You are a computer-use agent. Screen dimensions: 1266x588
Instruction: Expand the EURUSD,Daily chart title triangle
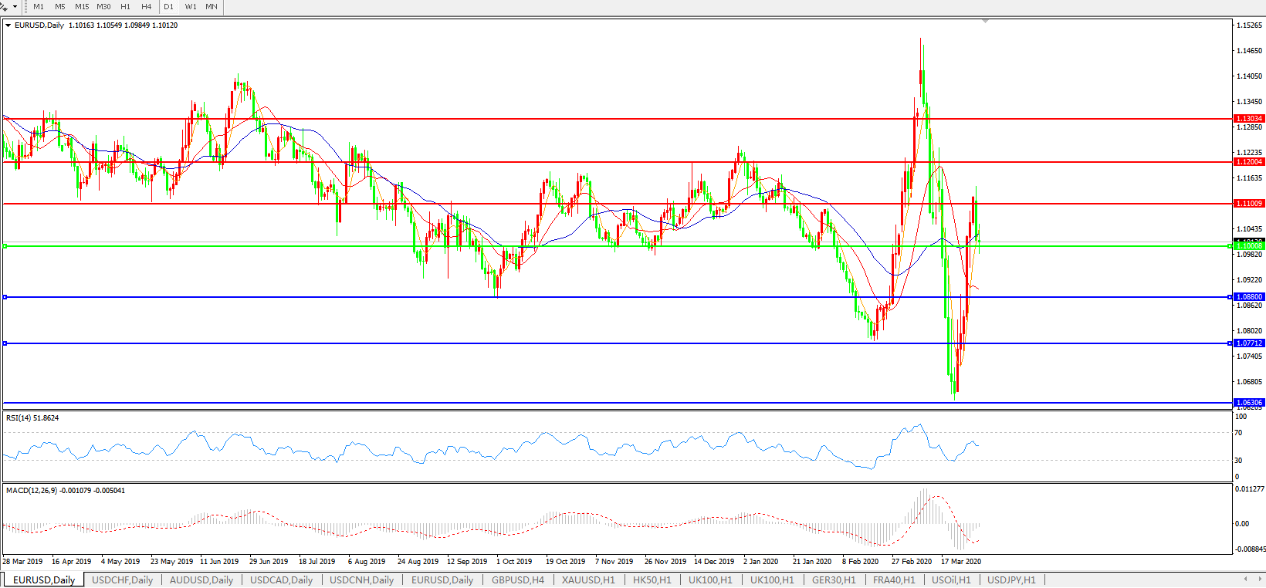[x=8, y=25]
